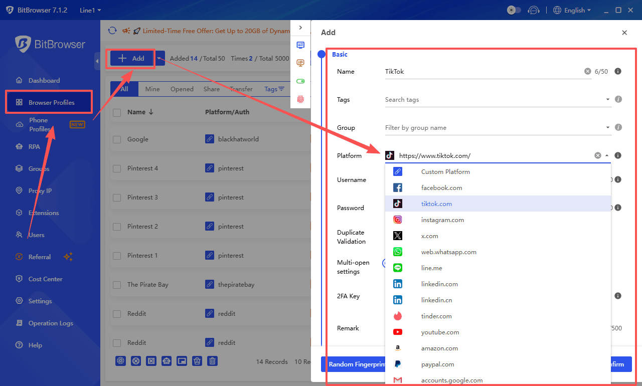Switch to the Opened tab

182,89
